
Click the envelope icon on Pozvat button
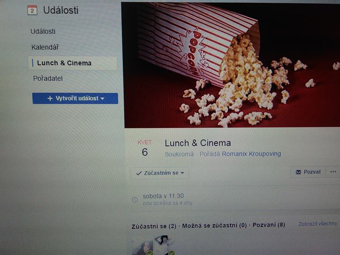298,172
